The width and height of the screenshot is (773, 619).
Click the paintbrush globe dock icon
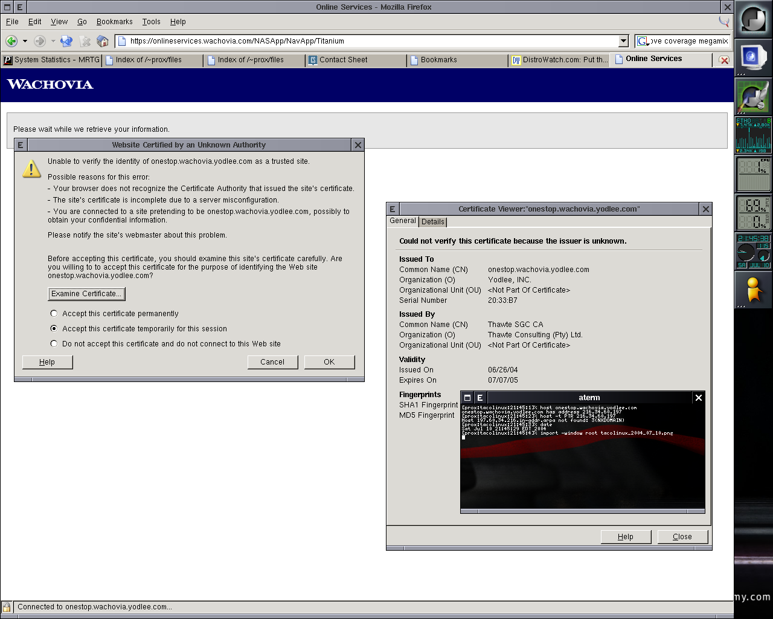click(753, 96)
